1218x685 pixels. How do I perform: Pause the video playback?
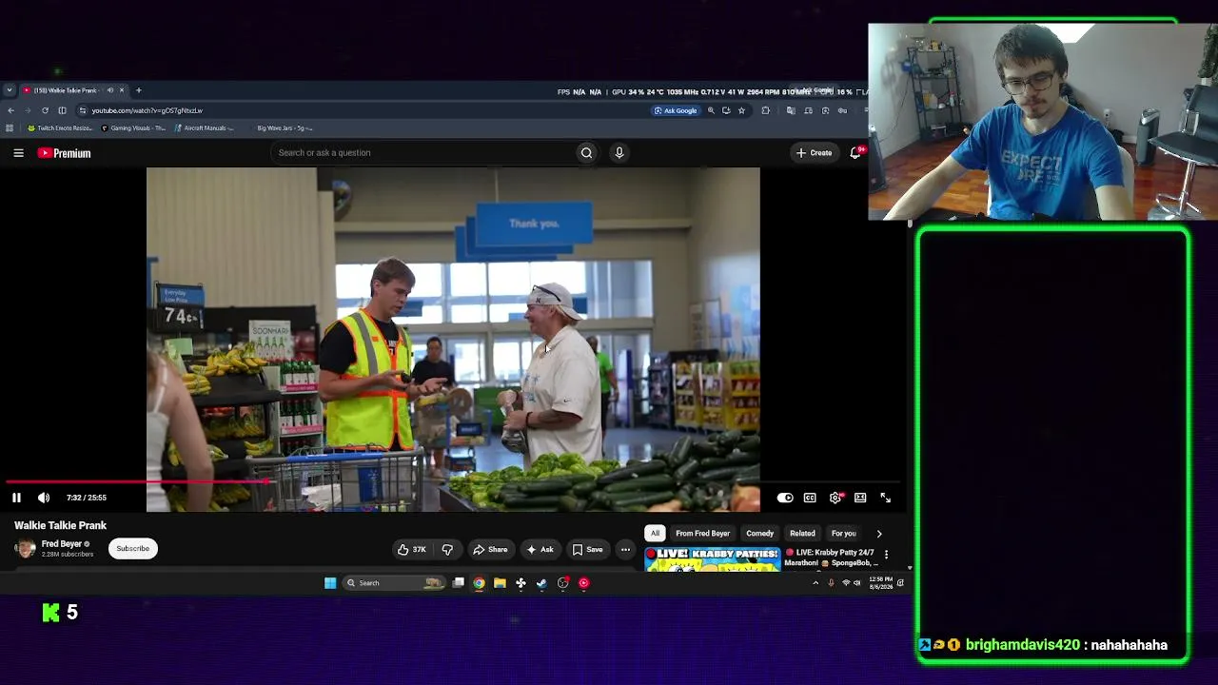[x=16, y=498]
